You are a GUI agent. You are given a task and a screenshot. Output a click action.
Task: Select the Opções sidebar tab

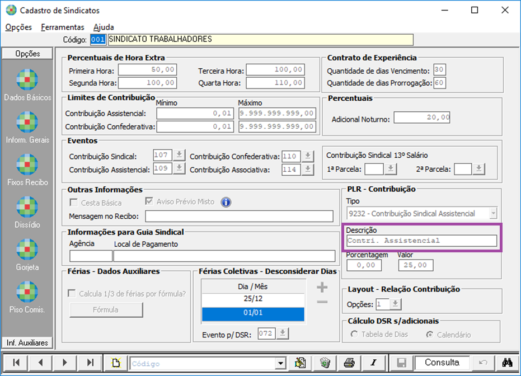pos(27,54)
